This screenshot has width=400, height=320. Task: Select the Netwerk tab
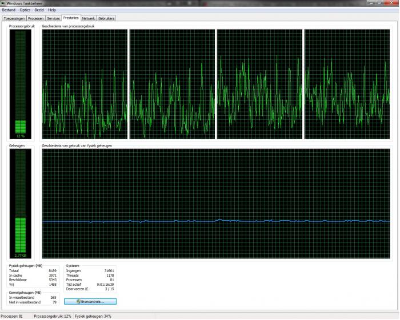(x=89, y=18)
